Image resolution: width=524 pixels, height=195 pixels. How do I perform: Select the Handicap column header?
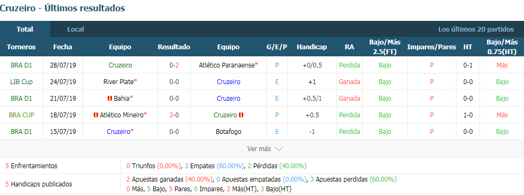[312, 47]
